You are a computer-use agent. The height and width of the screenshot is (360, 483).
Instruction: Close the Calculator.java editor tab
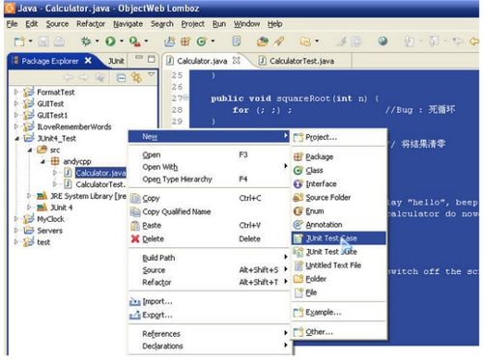tap(237, 61)
